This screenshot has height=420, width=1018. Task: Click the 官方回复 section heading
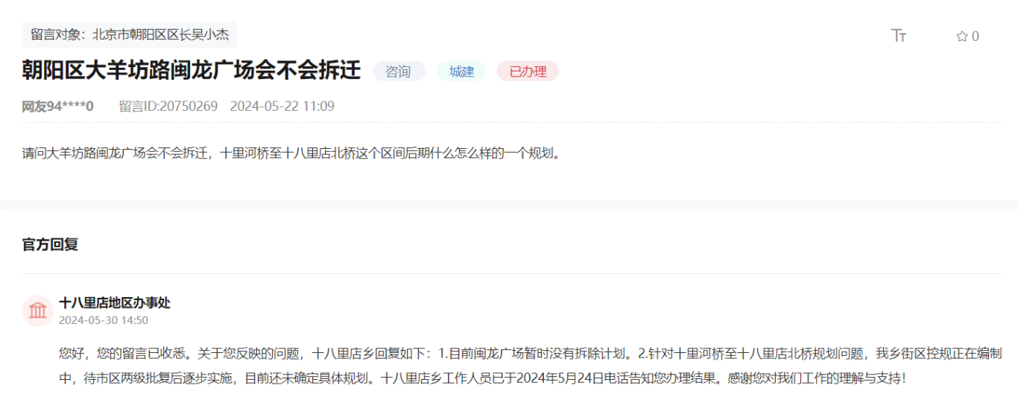pyautogui.click(x=50, y=244)
